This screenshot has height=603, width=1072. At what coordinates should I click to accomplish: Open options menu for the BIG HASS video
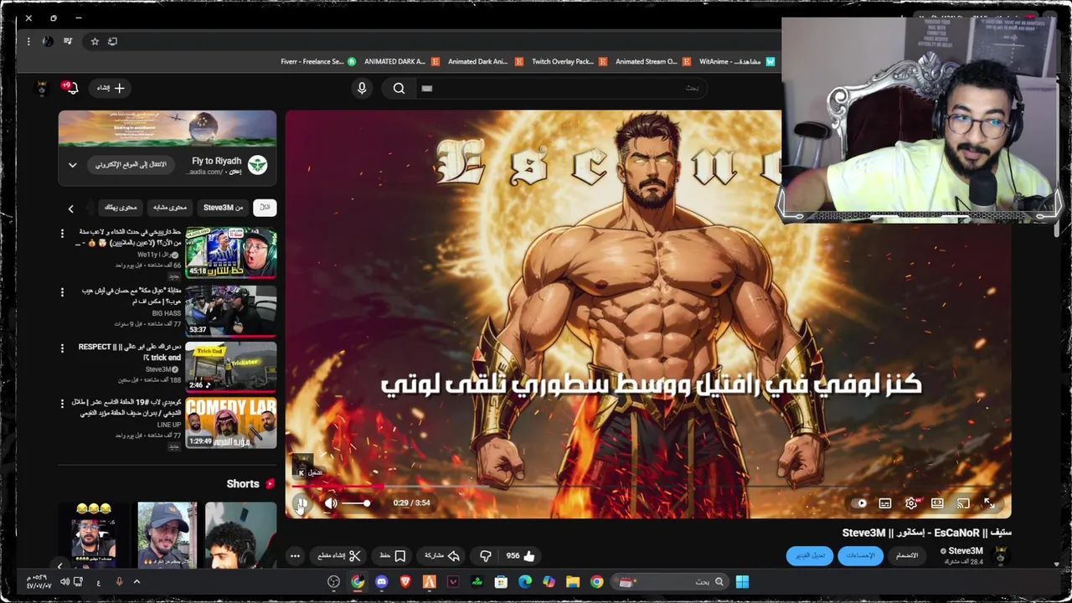(x=62, y=292)
